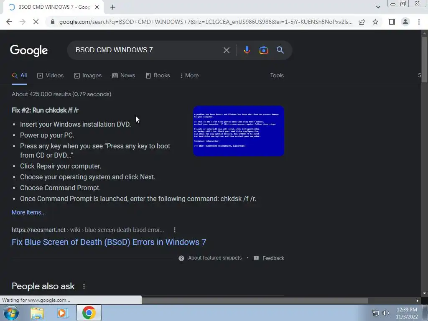Open the Windows Start menu
The image size is (428, 321).
[11, 313]
